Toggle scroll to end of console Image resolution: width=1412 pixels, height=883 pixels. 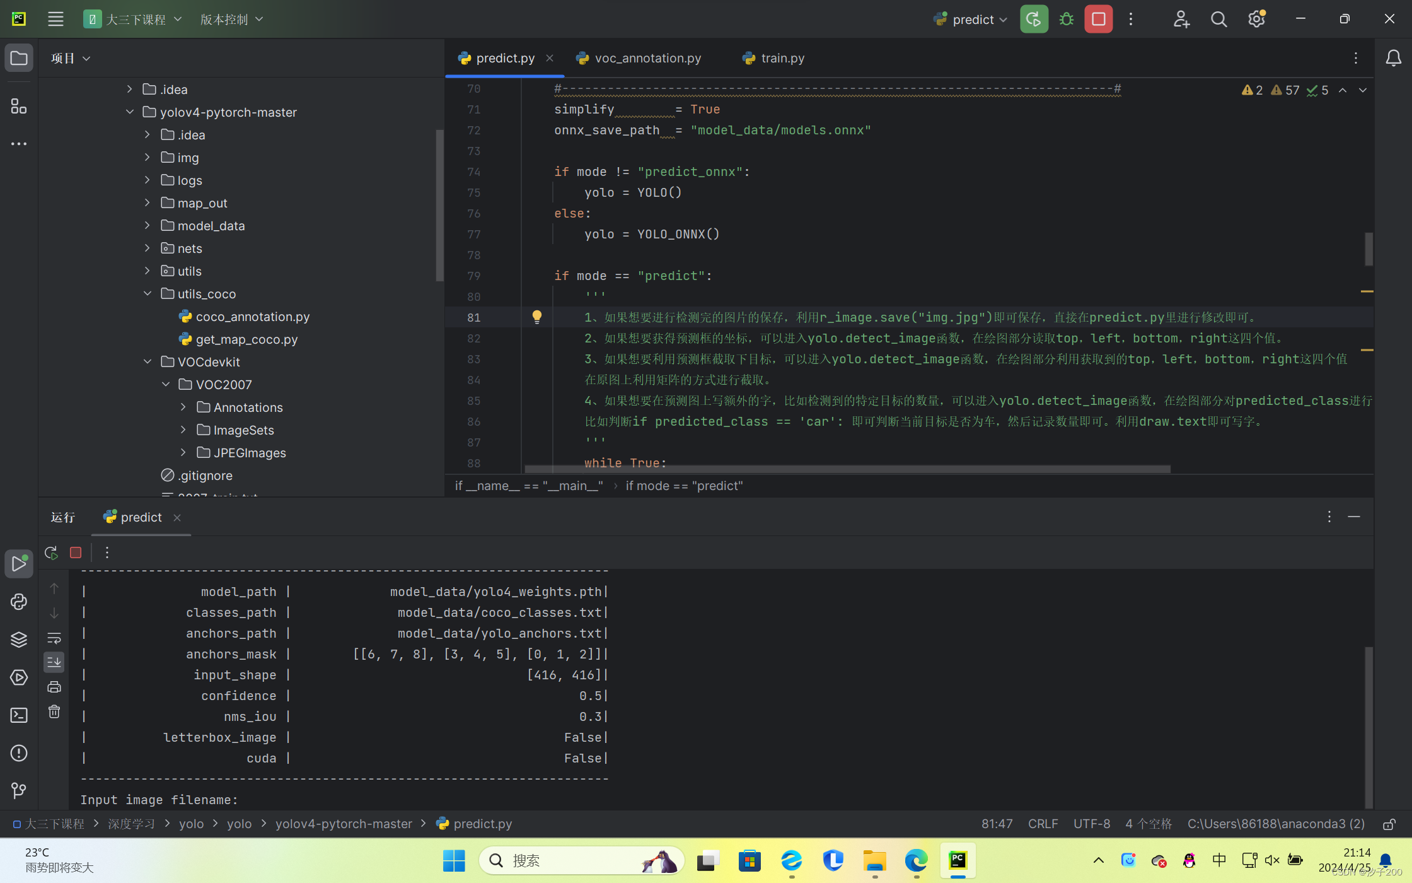tap(54, 662)
